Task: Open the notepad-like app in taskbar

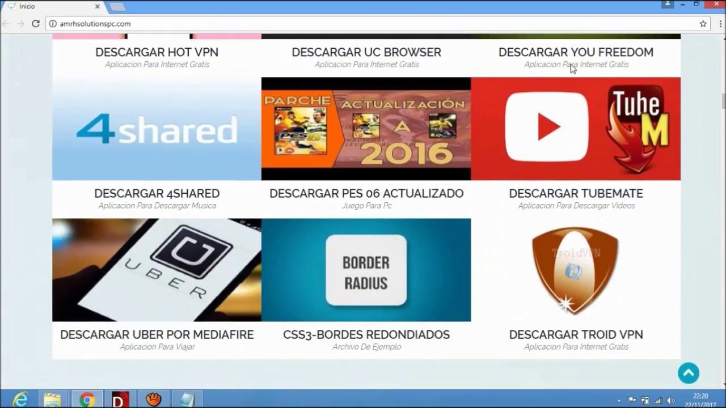Action: (x=186, y=399)
